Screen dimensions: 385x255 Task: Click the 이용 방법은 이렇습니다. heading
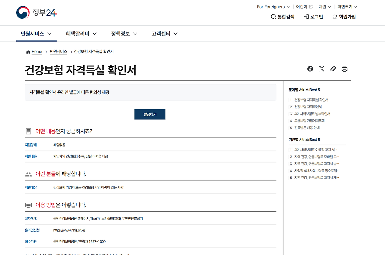(x=61, y=205)
